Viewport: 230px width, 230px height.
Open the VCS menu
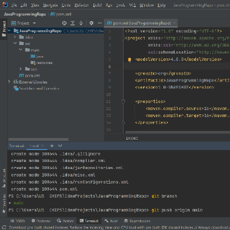pos(132,5)
